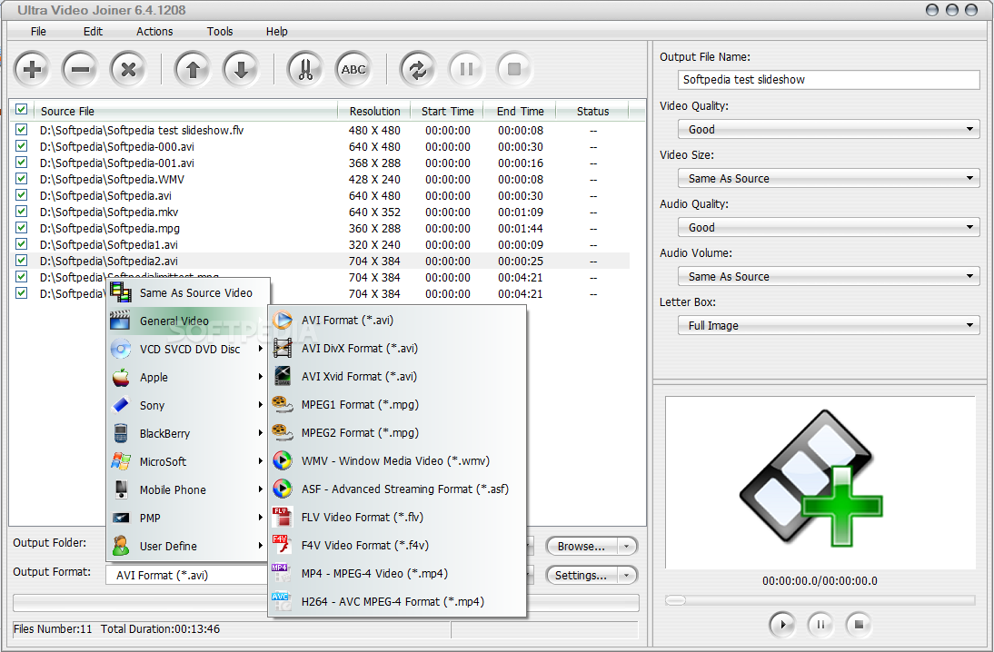Uncheck Softpedia.mpg checkbox
Image resolution: width=994 pixels, height=652 pixels.
click(21, 227)
